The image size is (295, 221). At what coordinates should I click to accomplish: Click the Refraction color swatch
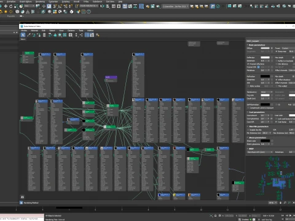point(265,76)
